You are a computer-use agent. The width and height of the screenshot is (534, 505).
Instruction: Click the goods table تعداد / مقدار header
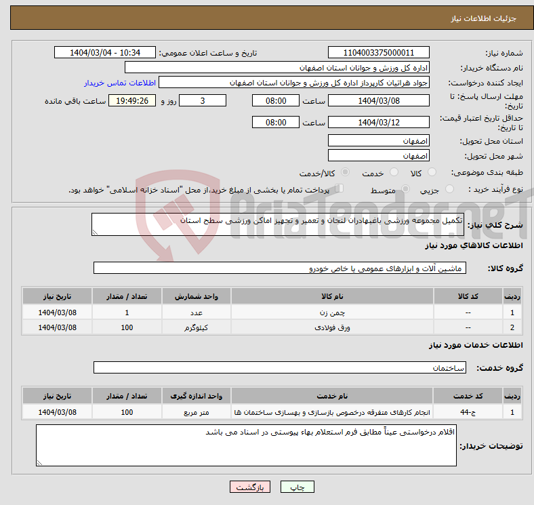click(x=127, y=296)
